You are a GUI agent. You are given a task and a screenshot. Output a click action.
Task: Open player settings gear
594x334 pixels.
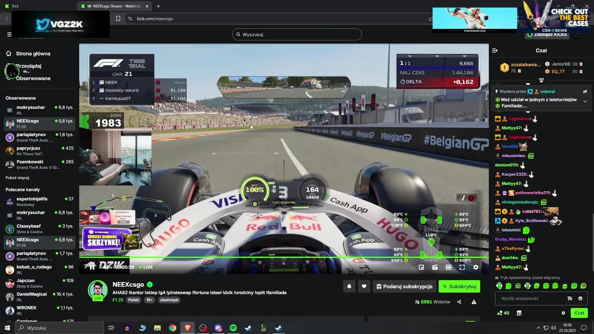476,267
